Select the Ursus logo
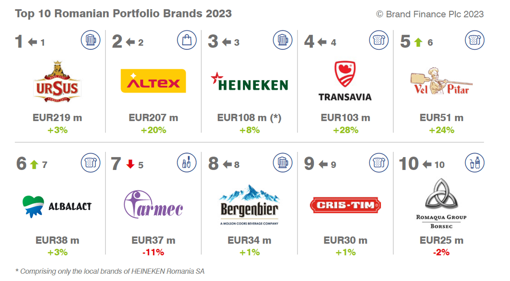The image size is (510, 281). (57, 82)
